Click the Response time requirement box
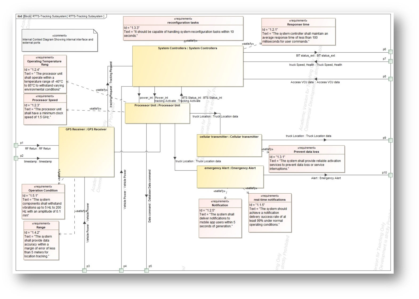The height and width of the screenshot is (299, 419). point(298,32)
